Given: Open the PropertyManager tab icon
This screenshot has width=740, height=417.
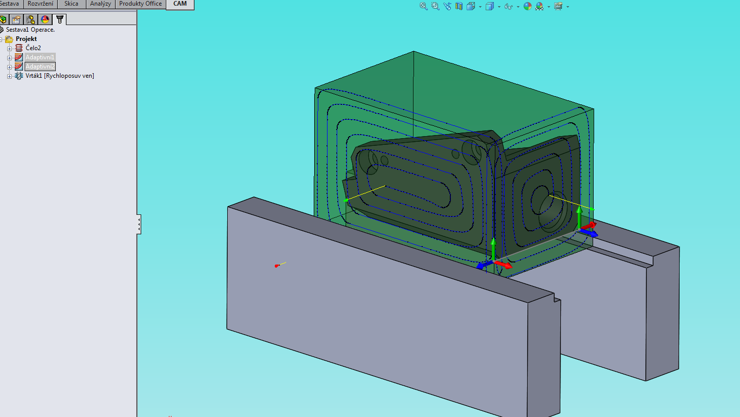Looking at the screenshot, I should click(x=16, y=20).
